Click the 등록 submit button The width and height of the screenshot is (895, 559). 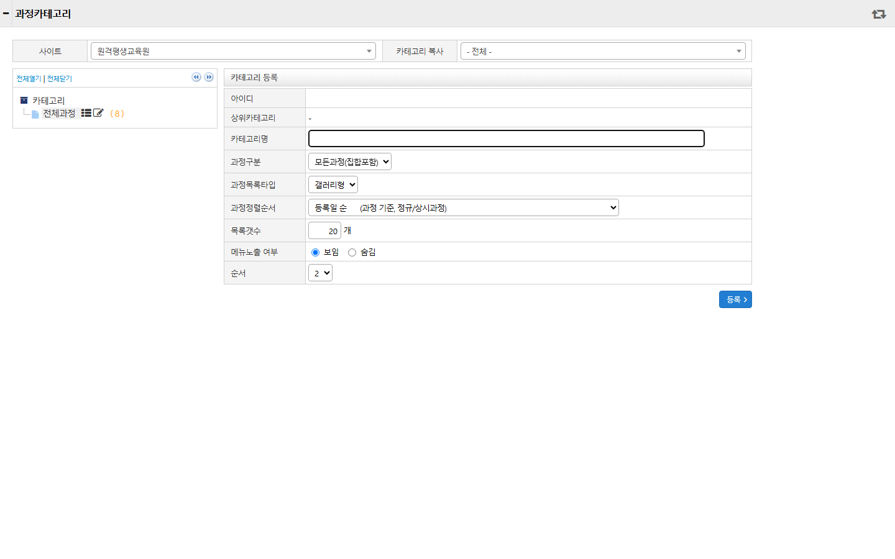735,299
